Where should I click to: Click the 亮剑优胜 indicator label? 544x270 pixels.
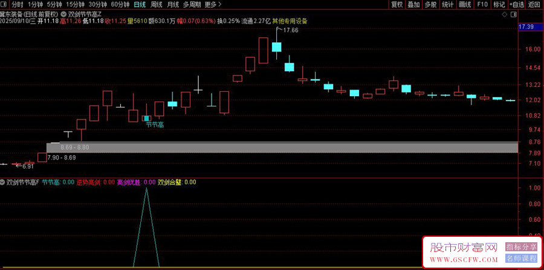pos(128,182)
